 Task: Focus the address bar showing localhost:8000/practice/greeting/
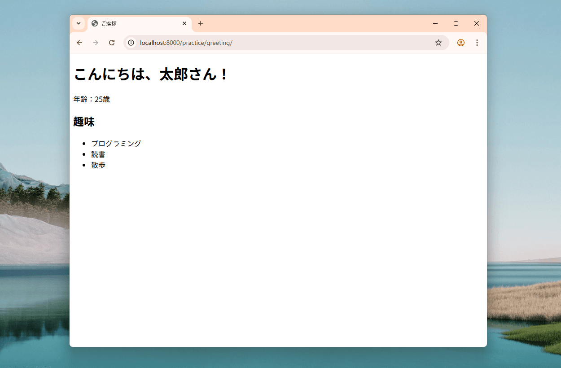285,43
